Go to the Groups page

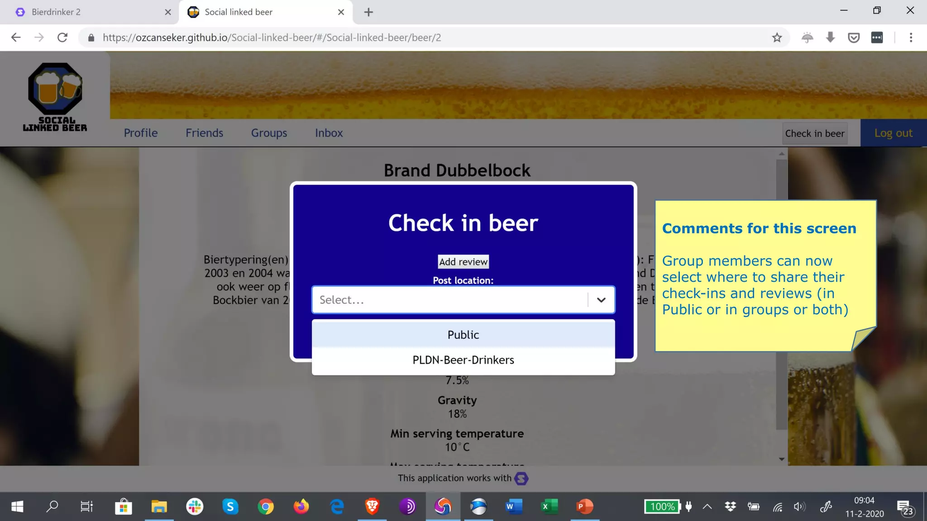pos(269,133)
